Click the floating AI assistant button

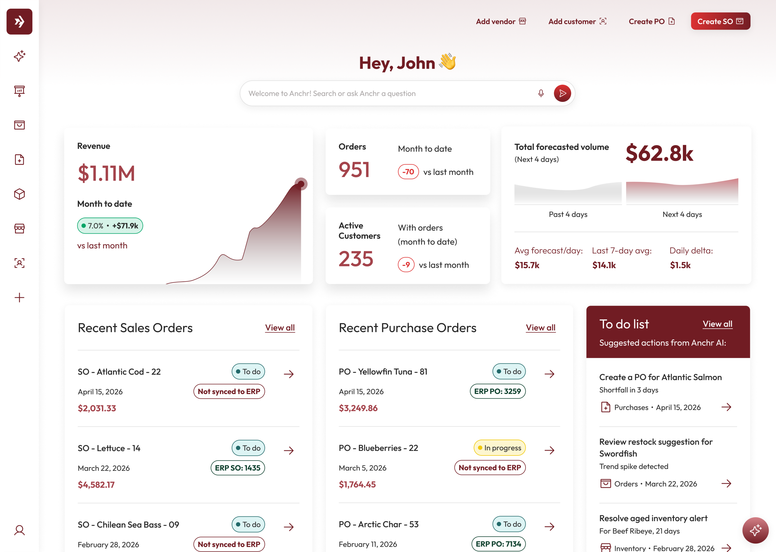755,530
